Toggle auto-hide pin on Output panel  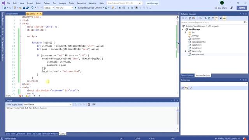[x=174, y=100]
